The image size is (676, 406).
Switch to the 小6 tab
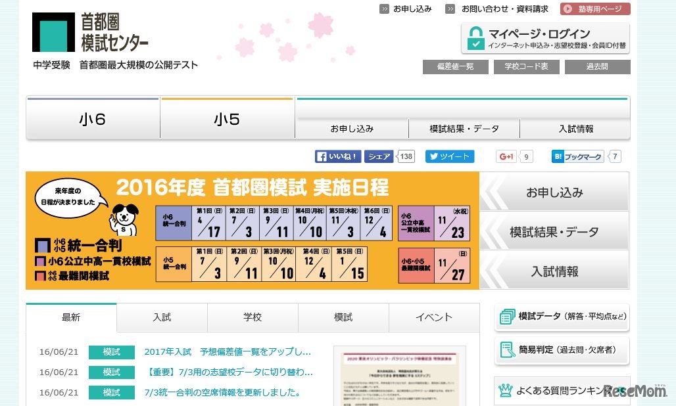click(x=93, y=118)
